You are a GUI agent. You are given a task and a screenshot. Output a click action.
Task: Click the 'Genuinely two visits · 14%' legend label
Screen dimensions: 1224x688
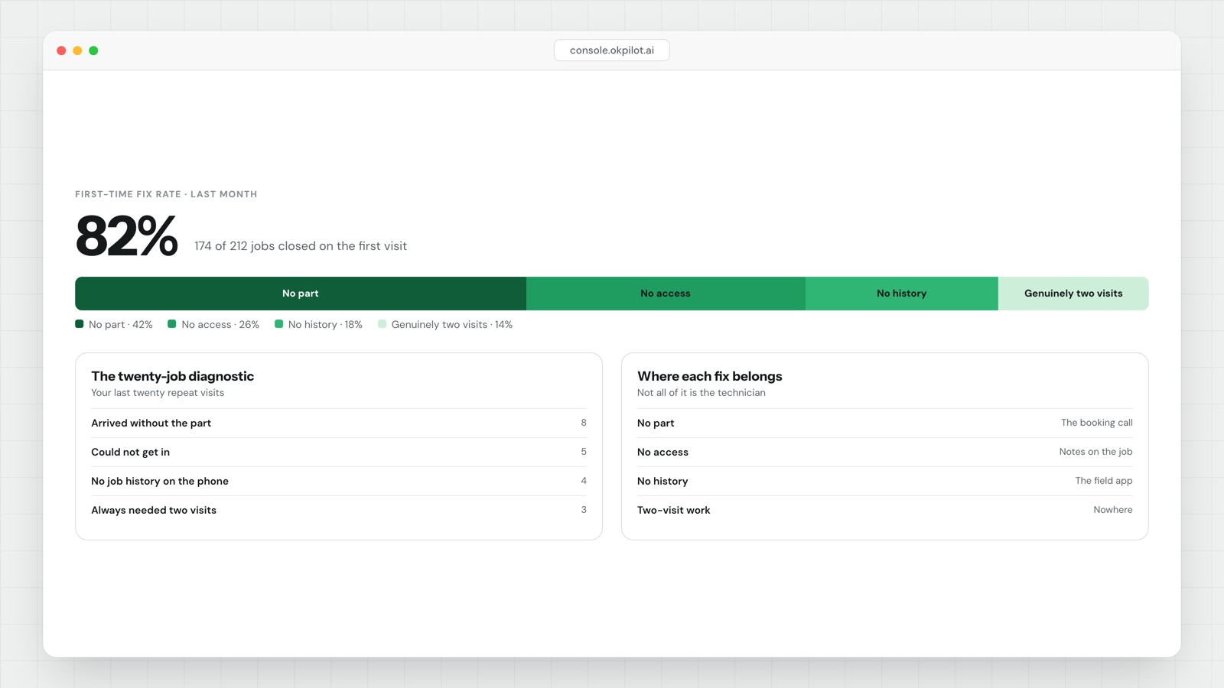point(452,325)
